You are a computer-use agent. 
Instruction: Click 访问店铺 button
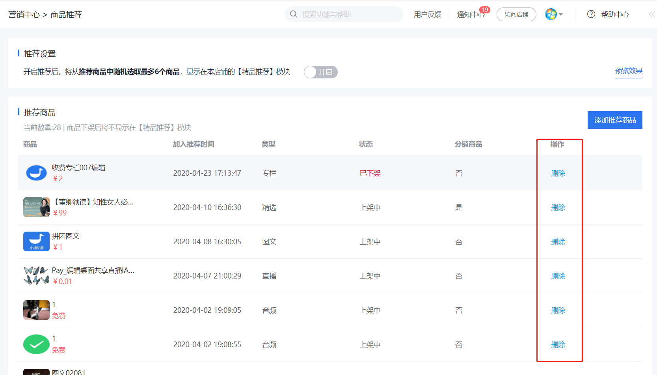pyautogui.click(x=516, y=15)
